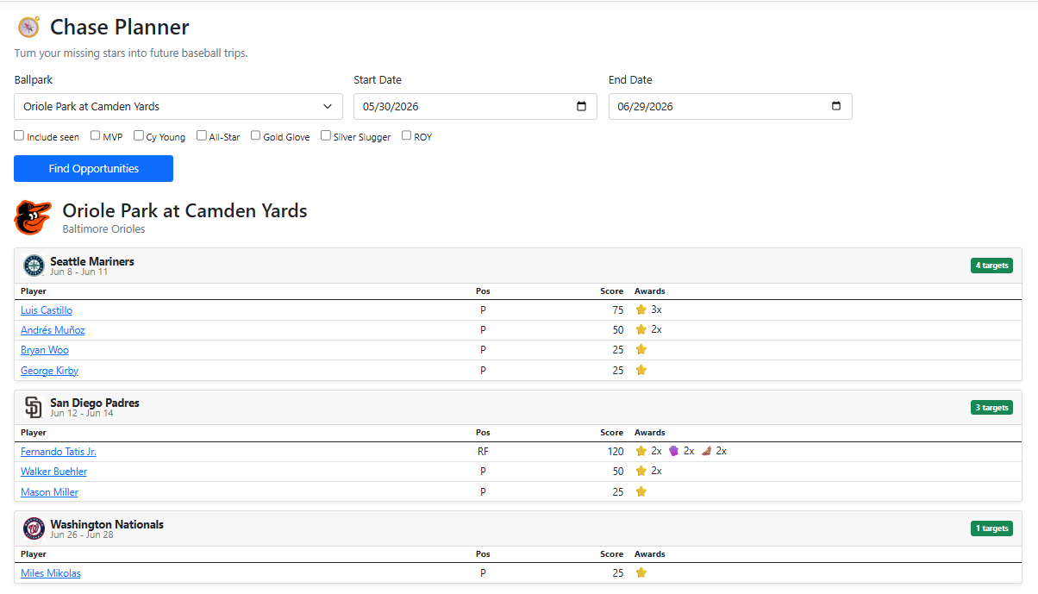Click Andrés Muñoz's star award icon
The image size is (1038, 594).
pos(641,329)
